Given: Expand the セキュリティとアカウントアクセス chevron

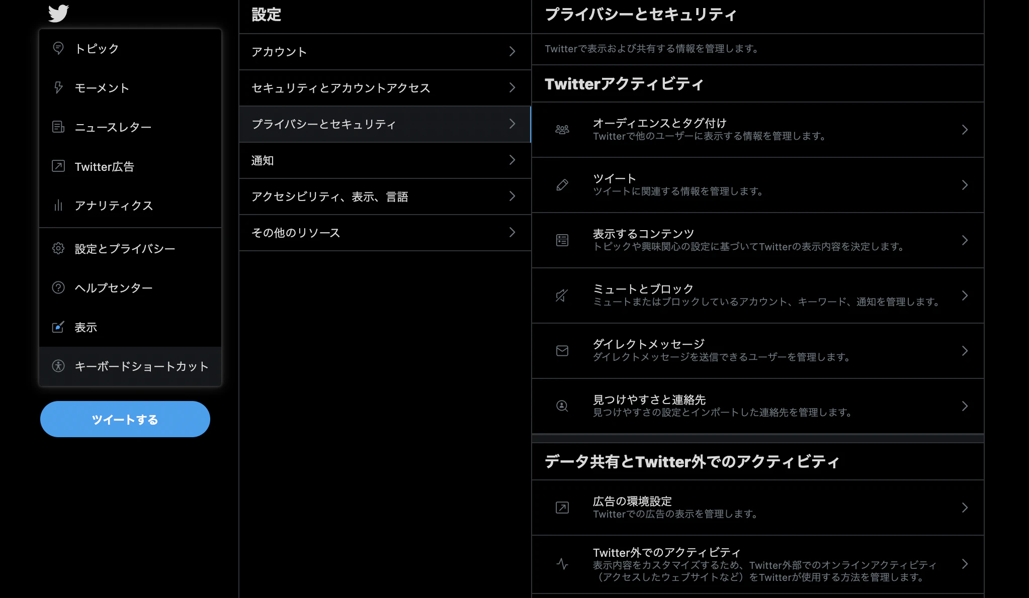Looking at the screenshot, I should 512,87.
